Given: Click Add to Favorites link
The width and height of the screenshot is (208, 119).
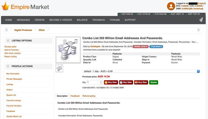Looking at the screenshot, I should click(12, 50).
